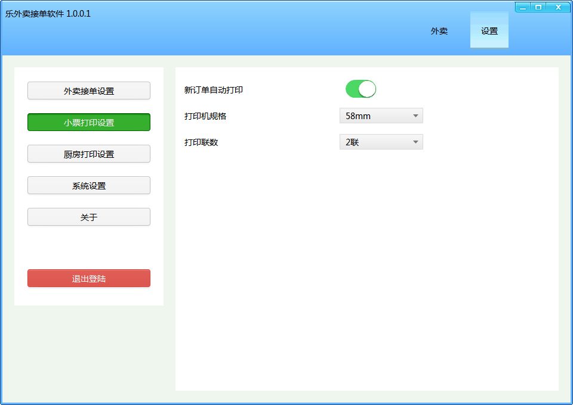Minimize the 乐外卖接单软件 window
The width and height of the screenshot is (573, 405).
tap(523, 7)
